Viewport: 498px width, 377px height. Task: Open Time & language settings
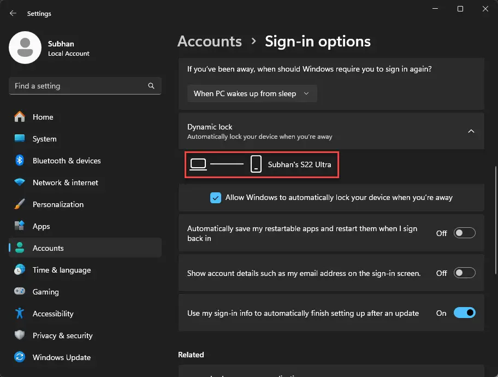(x=85, y=270)
